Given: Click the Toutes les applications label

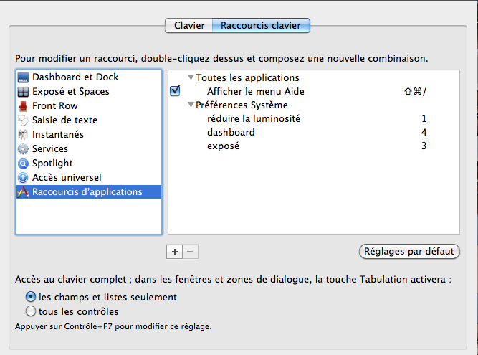Looking at the screenshot, I should [x=247, y=77].
